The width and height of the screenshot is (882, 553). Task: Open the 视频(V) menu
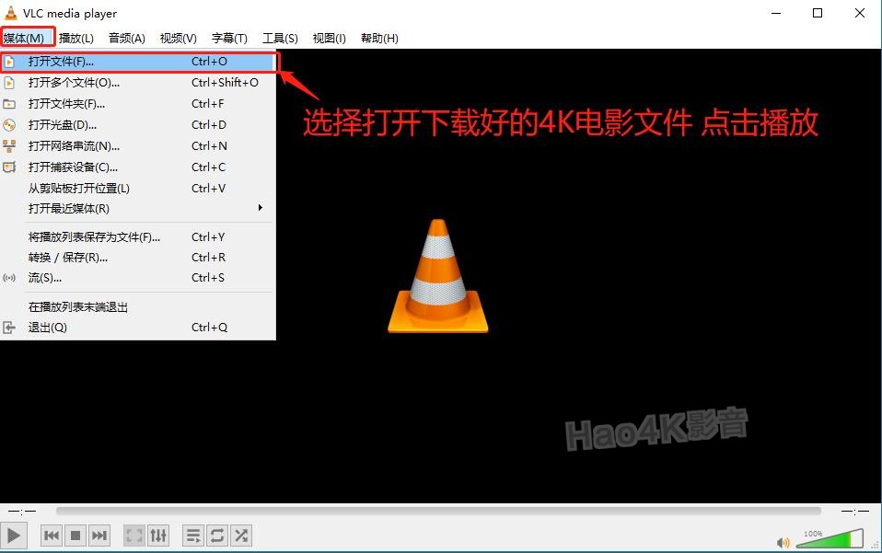click(179, 39)
